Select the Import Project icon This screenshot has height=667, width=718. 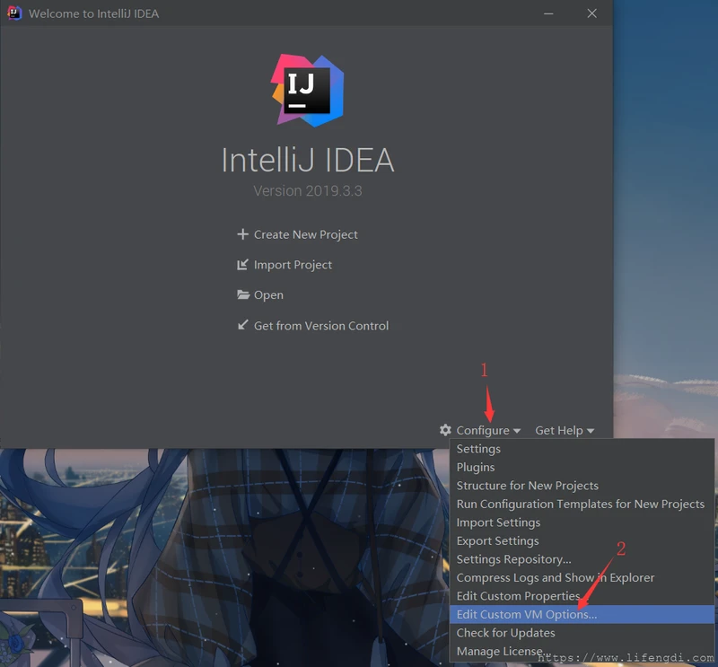point(242,265)
